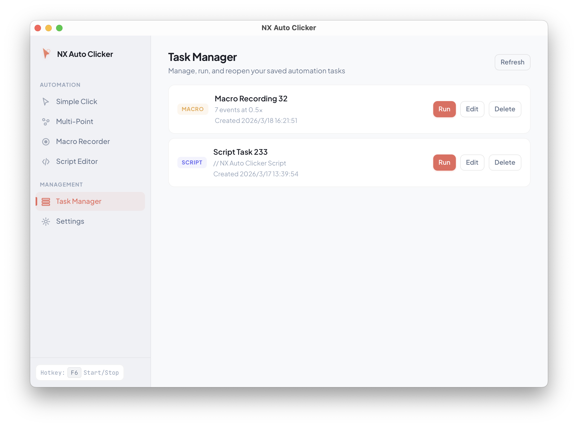Open the Macro Recorder page
The width and height of the screenshot is (578, 427).
pyautogui.click(x=83, y=142)
